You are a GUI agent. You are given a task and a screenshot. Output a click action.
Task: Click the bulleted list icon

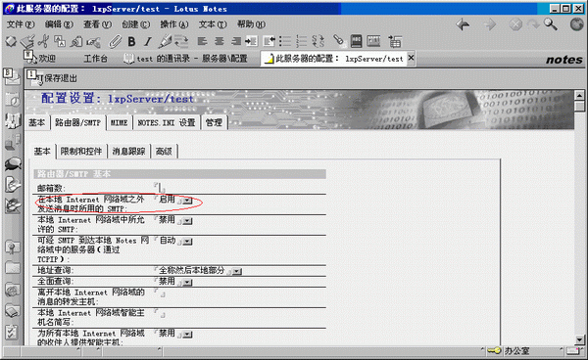coord(285,41)
